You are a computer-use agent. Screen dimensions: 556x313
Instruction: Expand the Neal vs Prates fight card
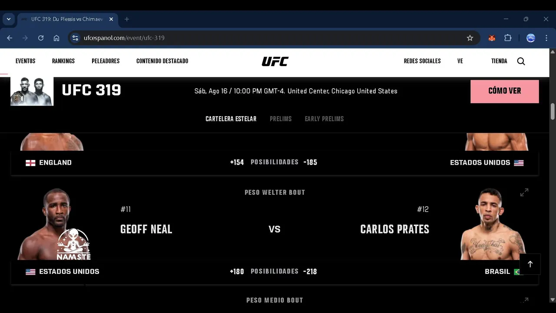point(524,192)
